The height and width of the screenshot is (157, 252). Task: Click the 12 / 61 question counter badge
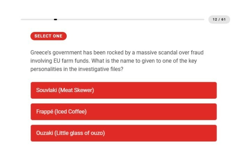(x=219, y=19)
